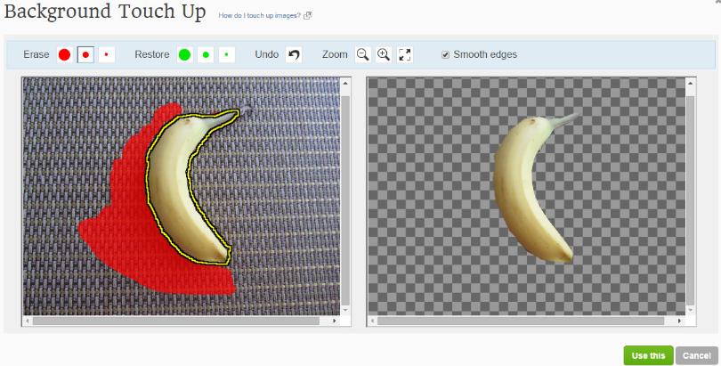Select the small green Restore brush

(227, 54)
